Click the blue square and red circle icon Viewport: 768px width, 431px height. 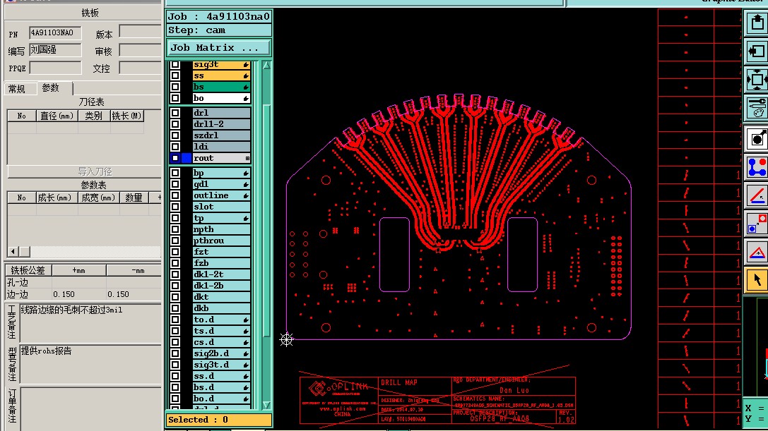point(757,224)
